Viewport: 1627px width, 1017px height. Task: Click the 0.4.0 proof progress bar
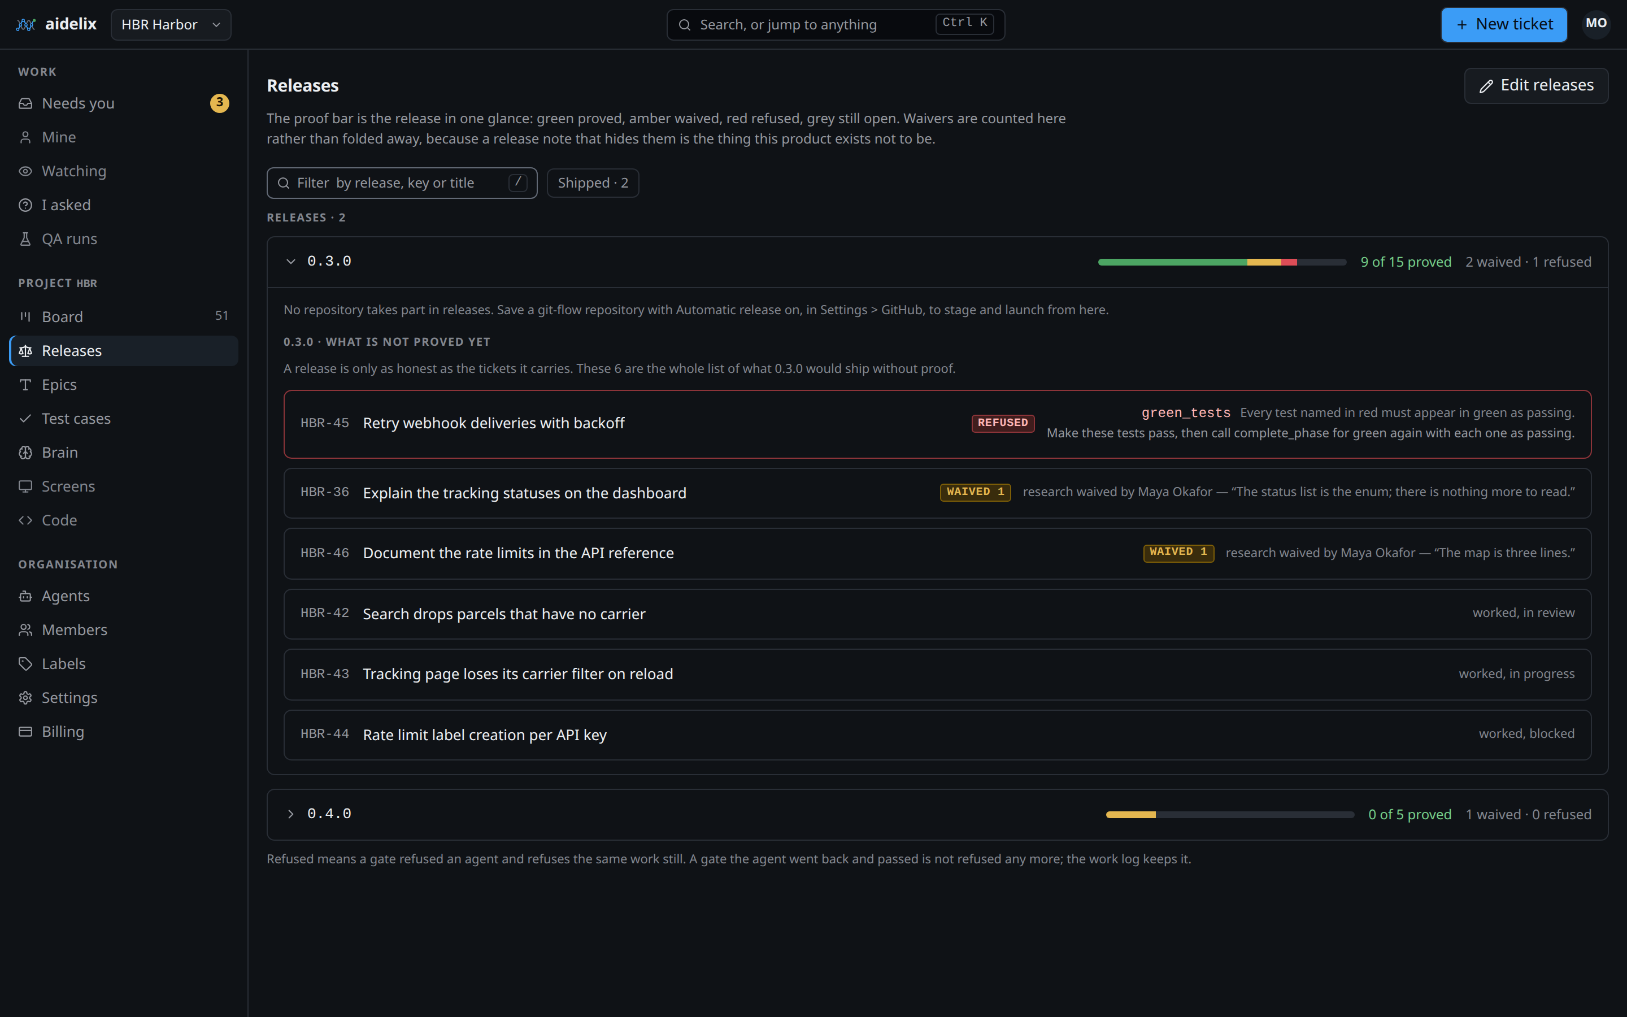pos(1230,815)
